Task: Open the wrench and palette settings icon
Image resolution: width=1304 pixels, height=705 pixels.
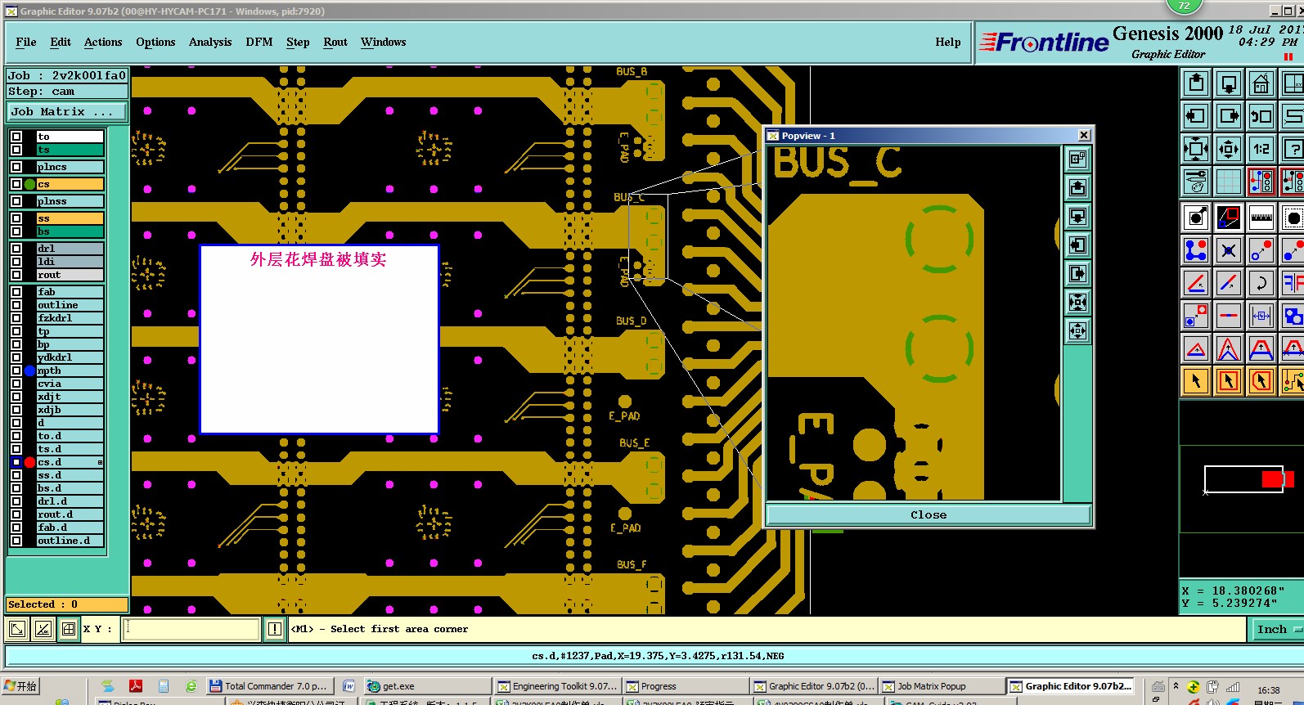Action: [x=1196, y=182]
